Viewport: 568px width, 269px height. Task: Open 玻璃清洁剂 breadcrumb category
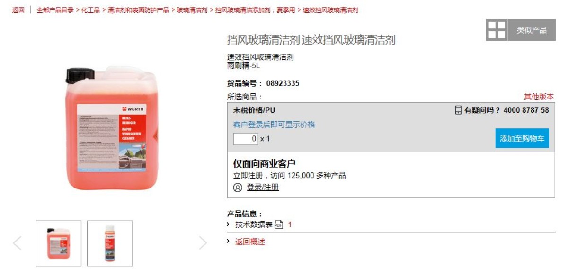(x=192, y=10)
